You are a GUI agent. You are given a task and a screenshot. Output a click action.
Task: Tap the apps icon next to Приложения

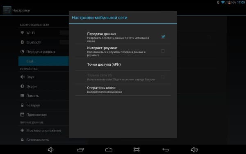[x=22, y=115]
